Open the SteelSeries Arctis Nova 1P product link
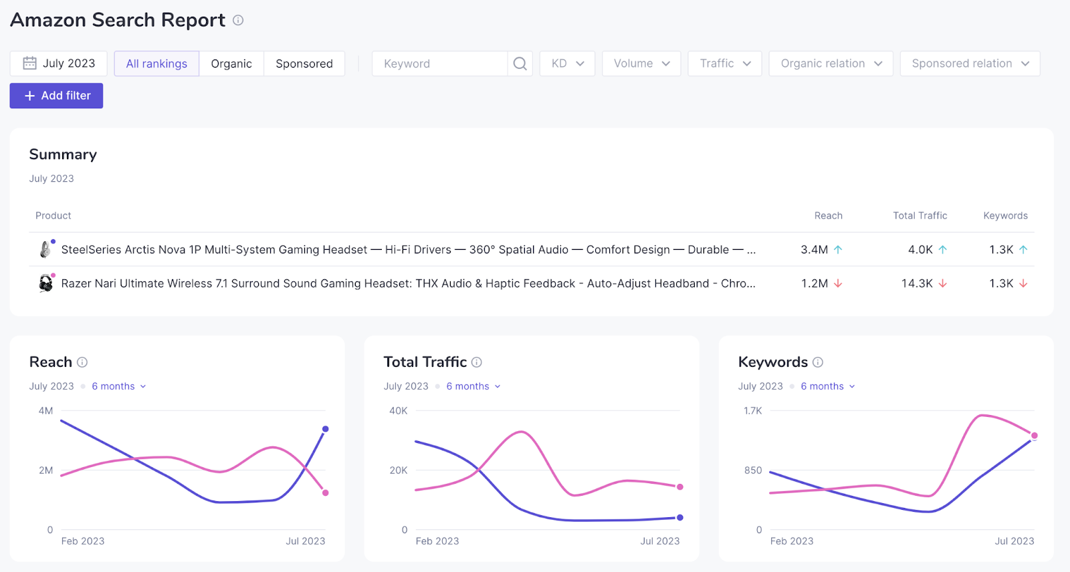 409,249
